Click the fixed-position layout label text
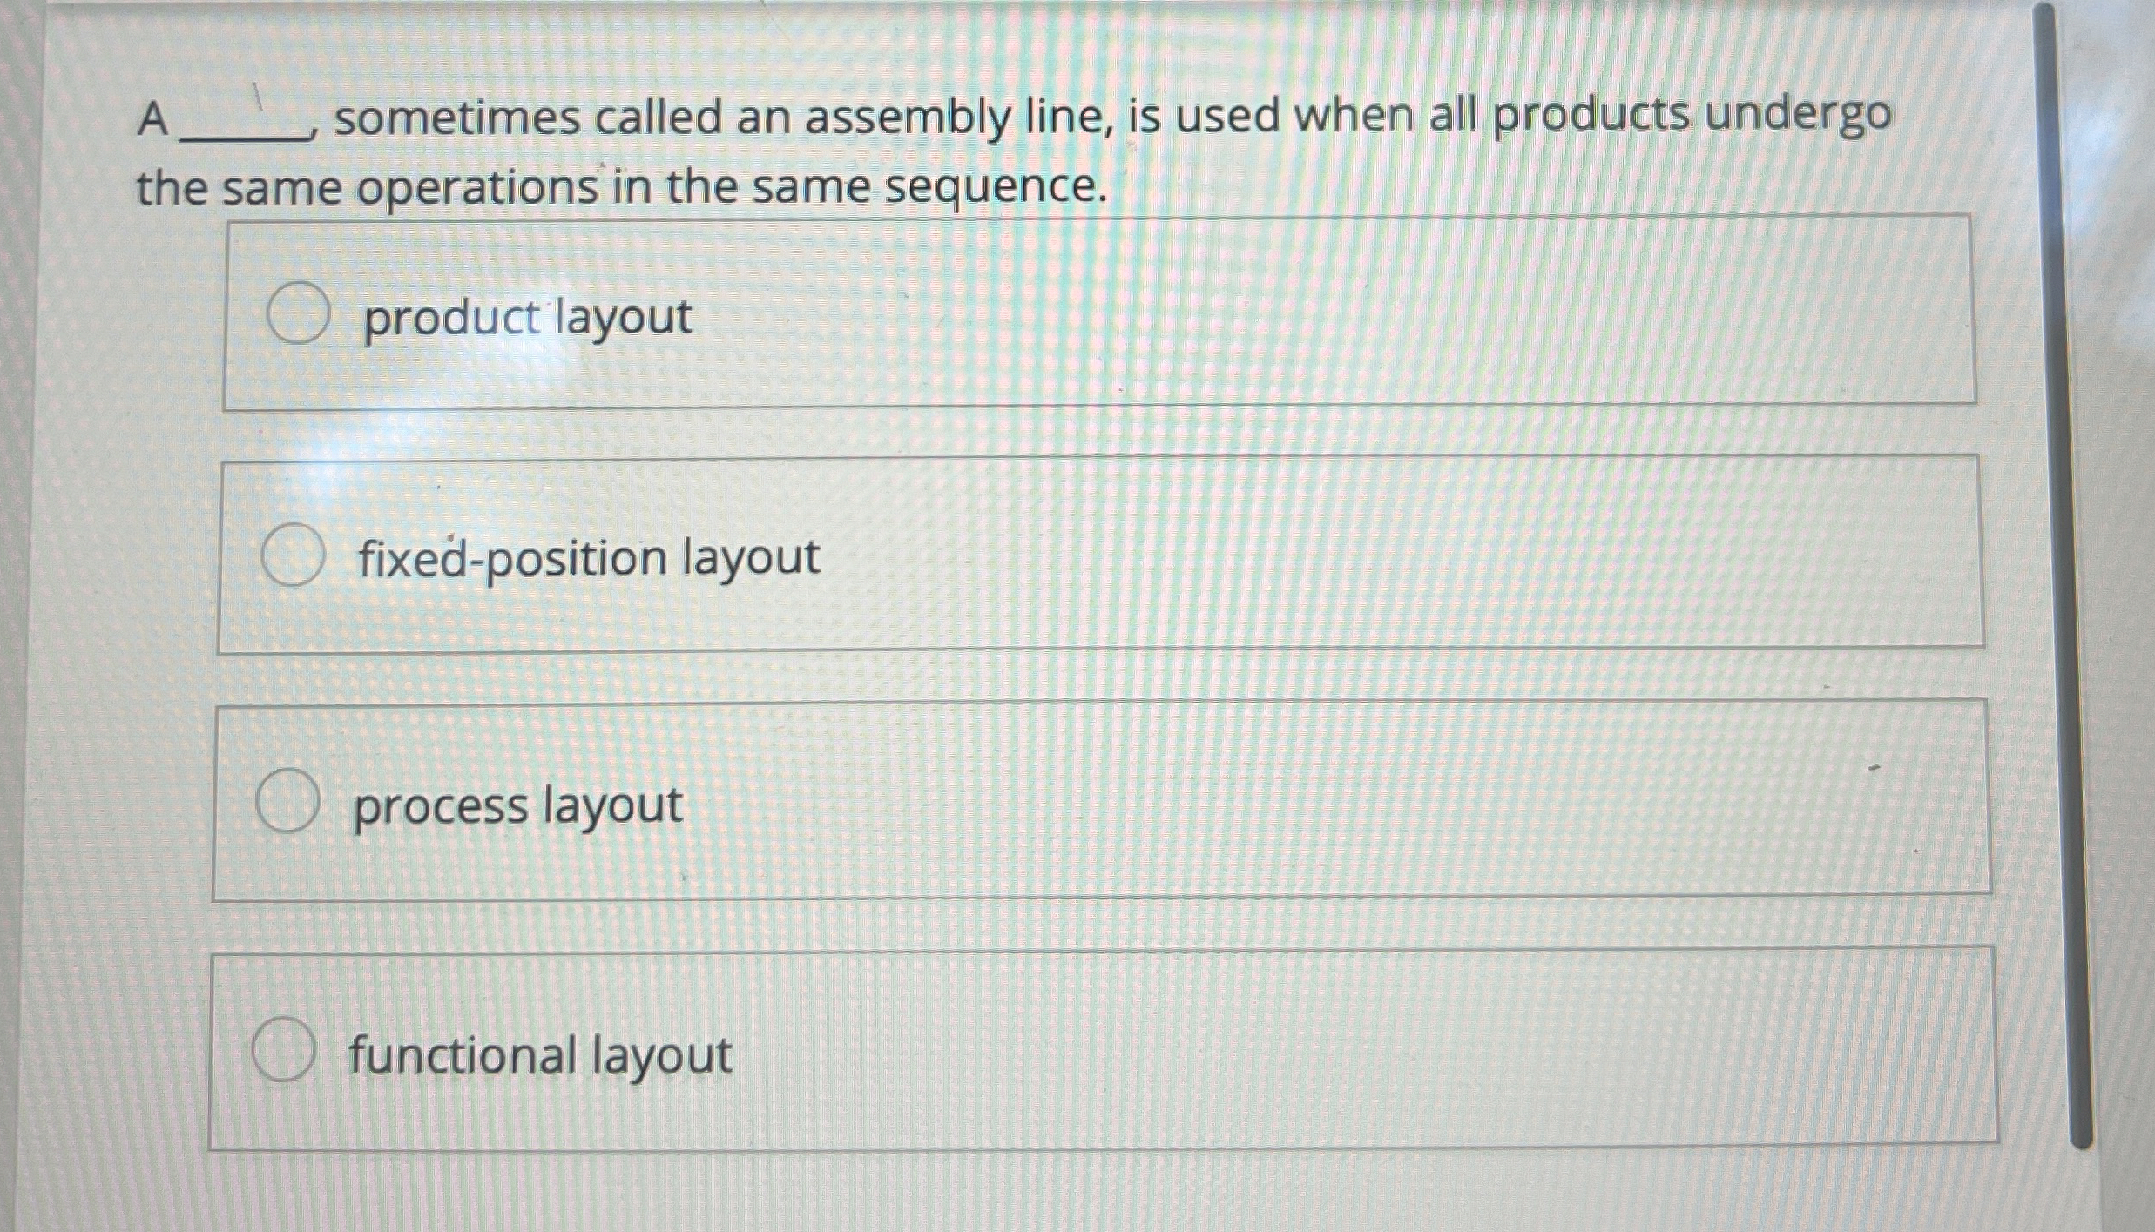This screenshot has width=2155, height=1232. pos(586,561)
